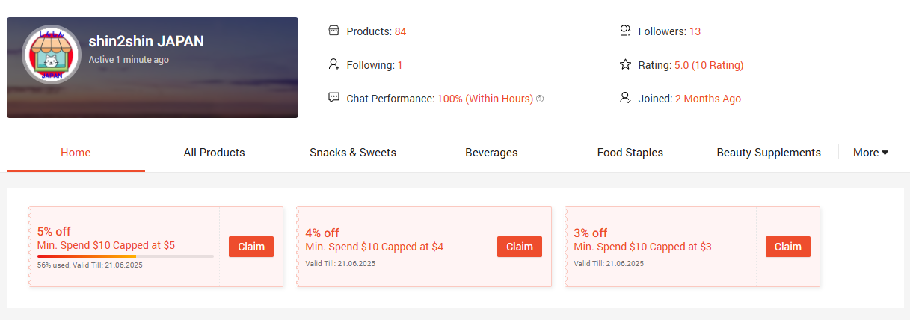Screen dimensions: 910x320
Task: Click the Chat Performance help question icon
Action: click(540, 99)
